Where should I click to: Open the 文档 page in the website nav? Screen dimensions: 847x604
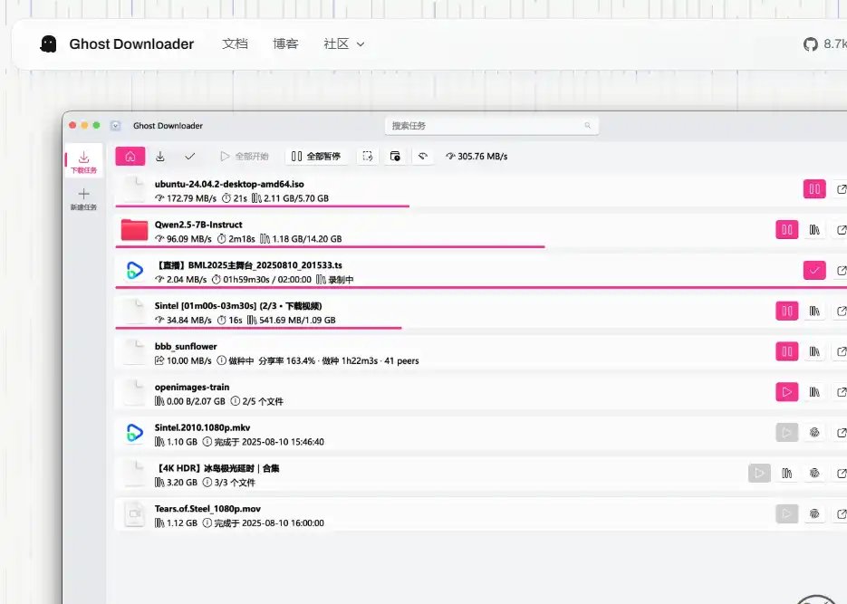coord(235,43)
